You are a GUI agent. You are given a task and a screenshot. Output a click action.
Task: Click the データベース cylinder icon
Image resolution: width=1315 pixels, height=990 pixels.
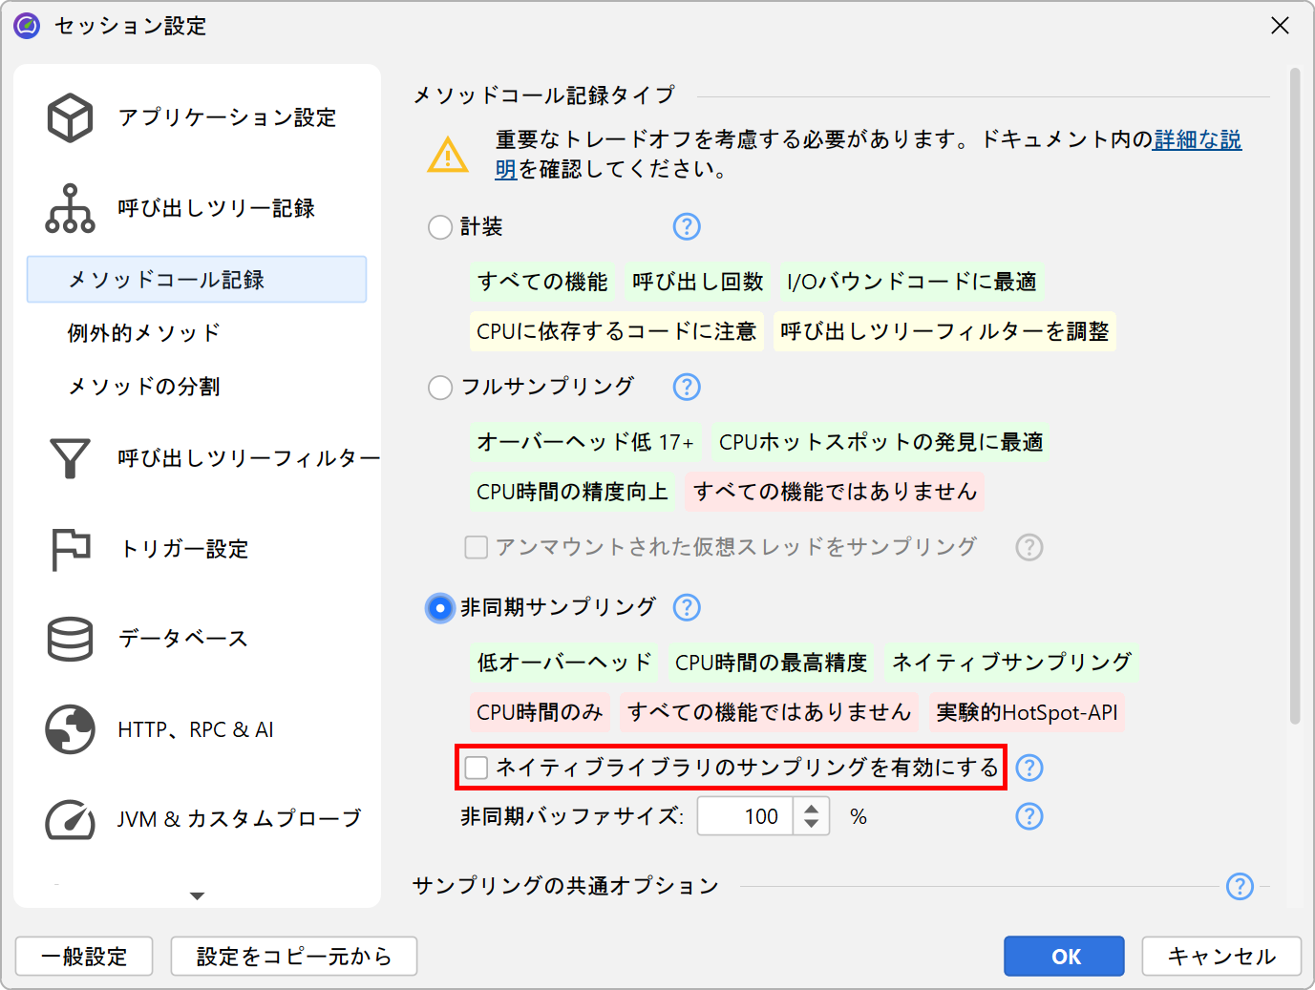[71, 639]
